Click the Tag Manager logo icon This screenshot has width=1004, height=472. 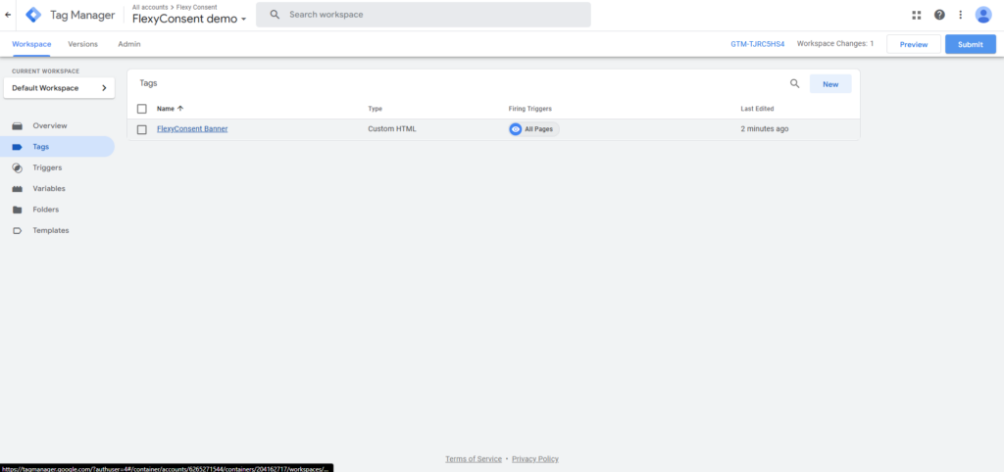click(x=33, y=15)
